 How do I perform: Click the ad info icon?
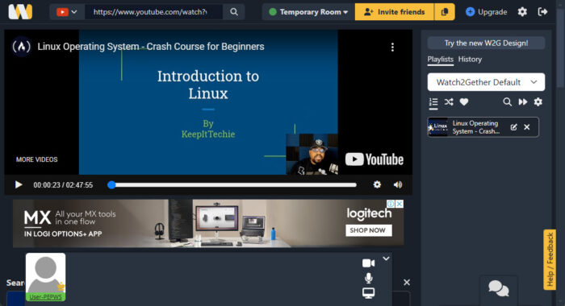[x=391, y=204]
